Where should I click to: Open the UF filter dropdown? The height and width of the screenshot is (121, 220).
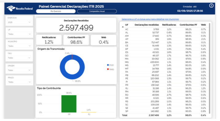19,34
